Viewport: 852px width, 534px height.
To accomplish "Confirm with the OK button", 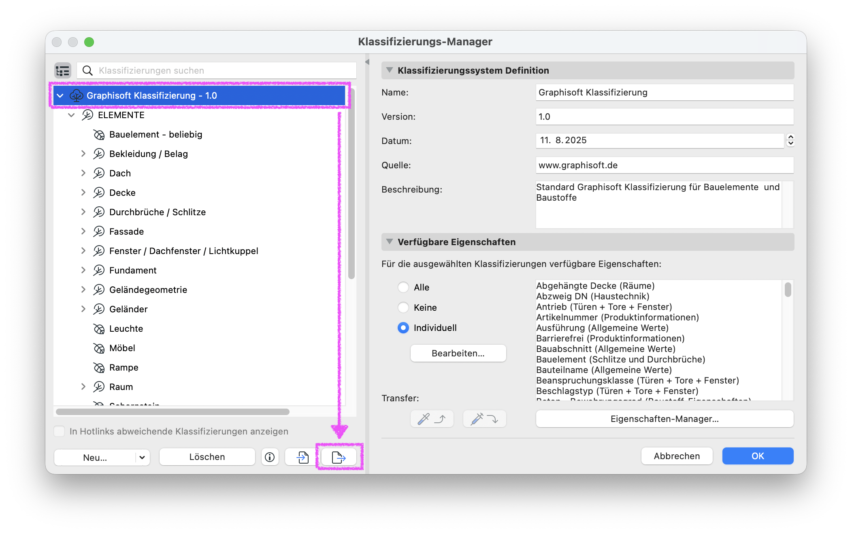I will [758, 456].
